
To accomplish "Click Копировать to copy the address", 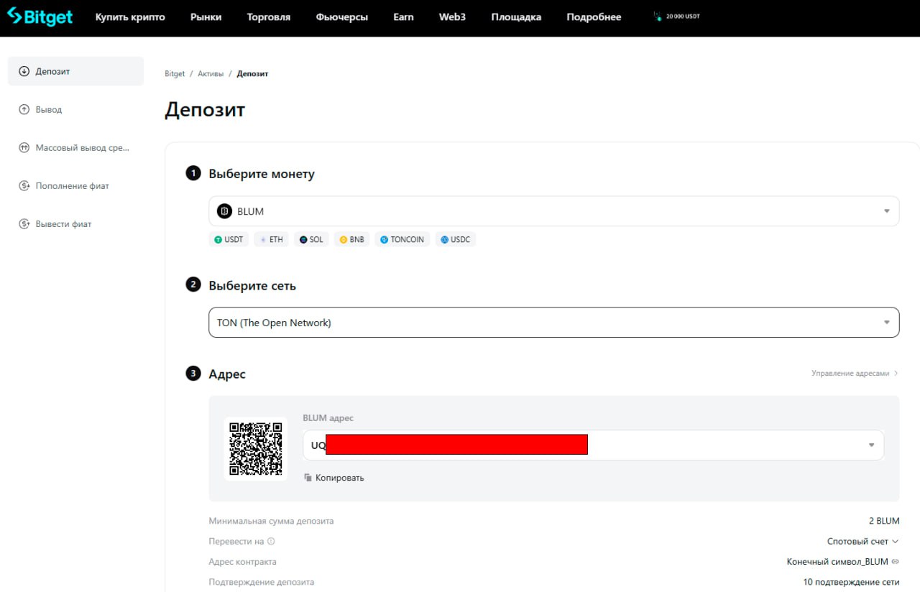I will [x=334, y=478].
